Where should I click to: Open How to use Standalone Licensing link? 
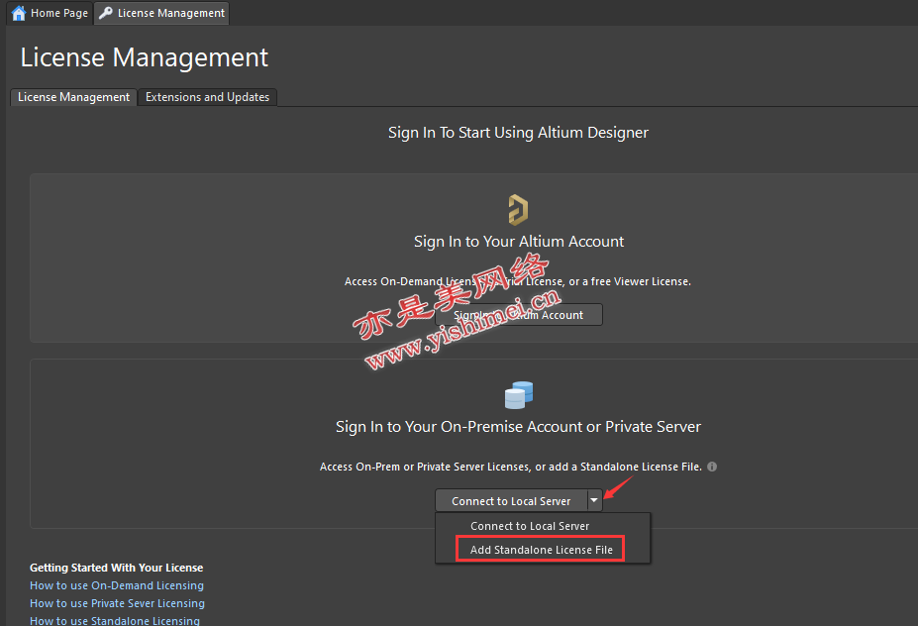(x=115, y=620)
